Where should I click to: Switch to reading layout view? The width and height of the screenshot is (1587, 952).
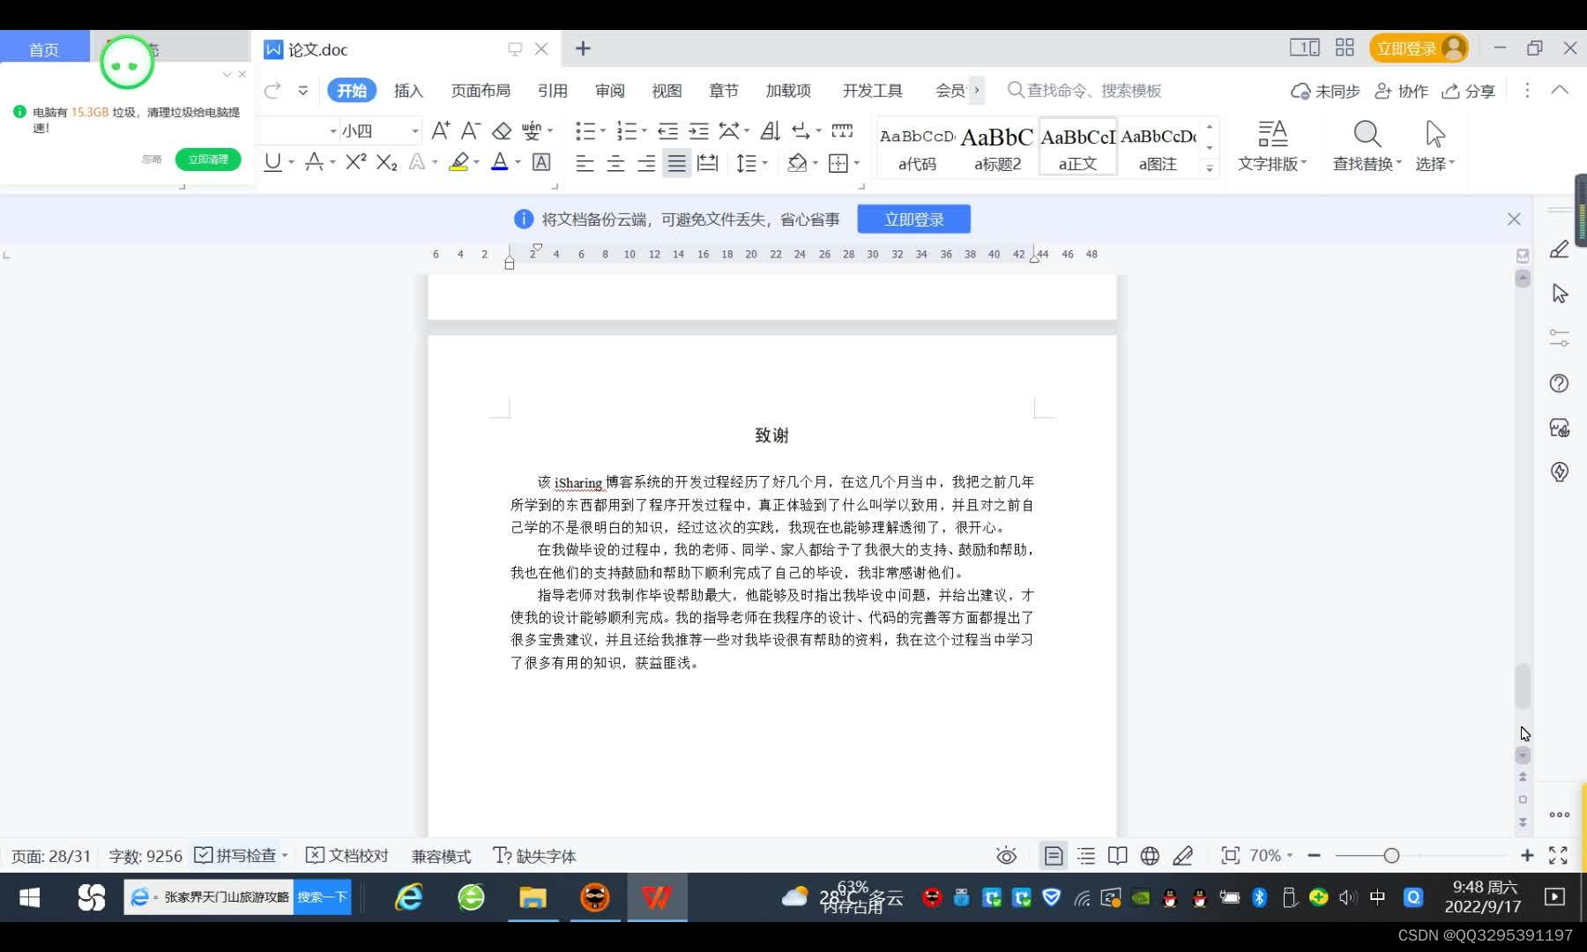1117,855
